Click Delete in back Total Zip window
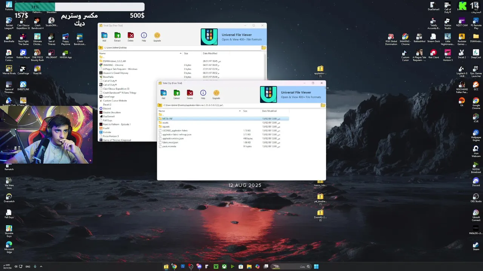This screenshot has width=483, height=271. (x=131, y=37)
